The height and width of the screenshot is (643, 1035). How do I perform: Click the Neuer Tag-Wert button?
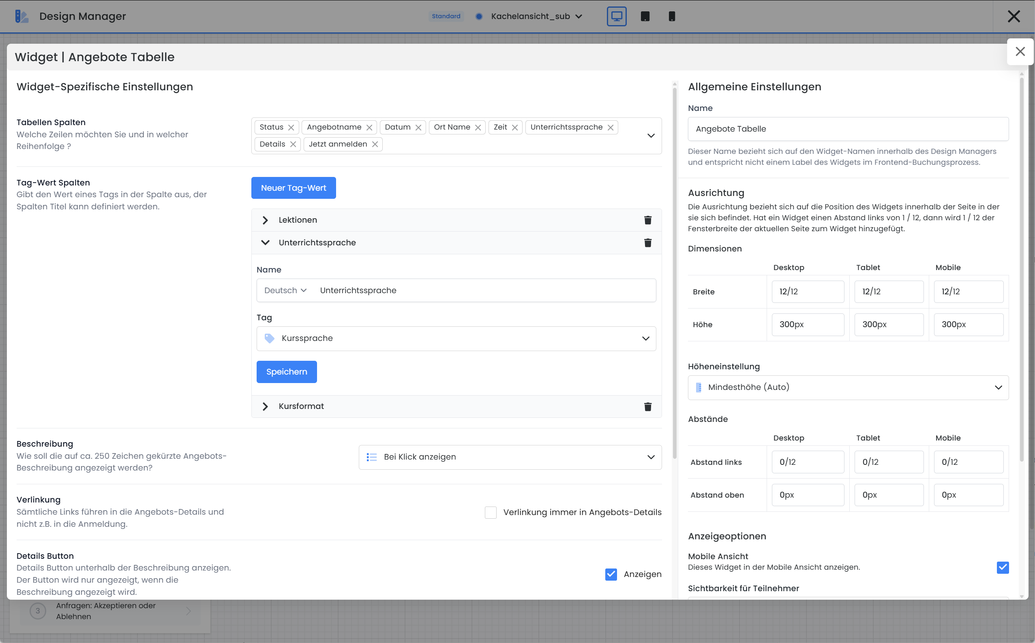pyautogui.click(x=294, y=187)
